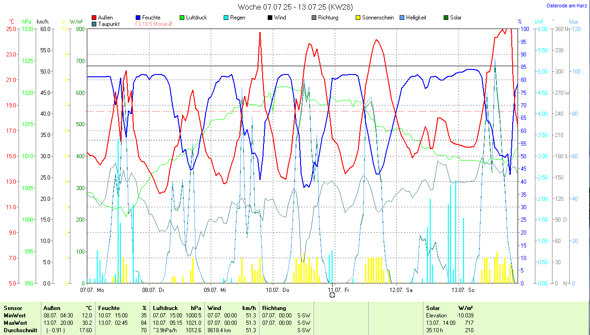
Task: Click the yellow Sonnenschein legend swatch
Action: pyautogui.click(x=358, y=18)
